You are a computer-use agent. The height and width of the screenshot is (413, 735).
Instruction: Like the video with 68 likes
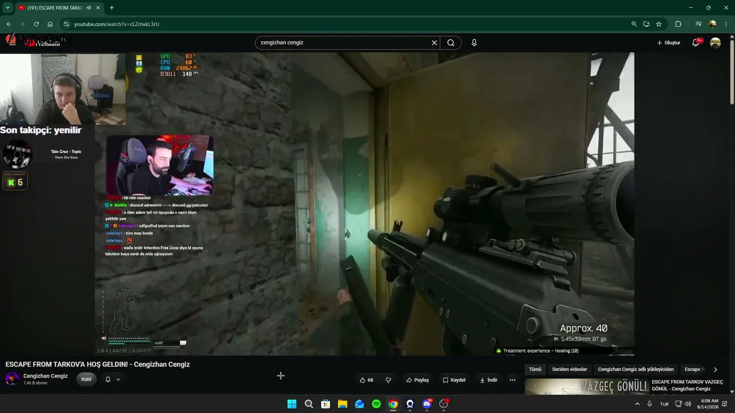(366, 380)
